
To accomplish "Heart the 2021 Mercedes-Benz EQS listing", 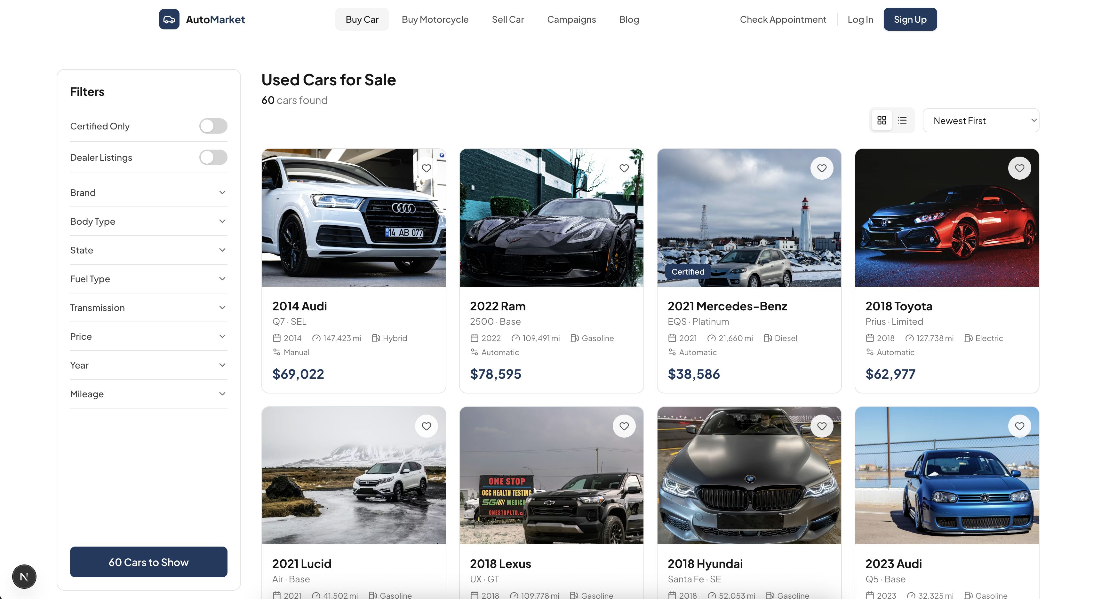I will pos(821,168).
